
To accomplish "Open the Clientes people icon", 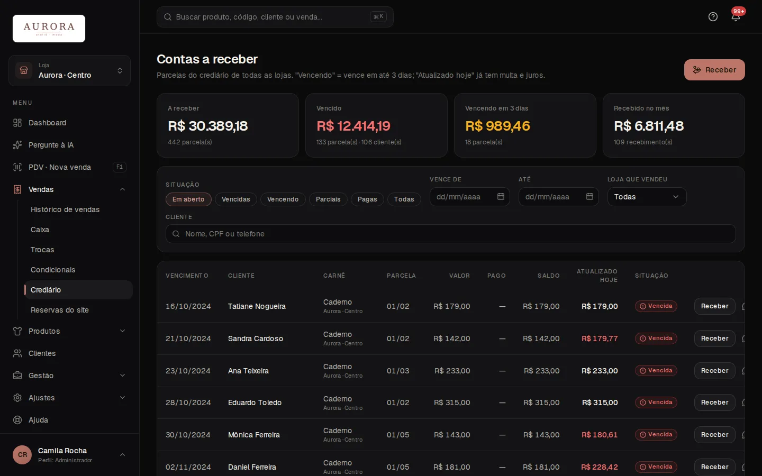I will [17, 353].
